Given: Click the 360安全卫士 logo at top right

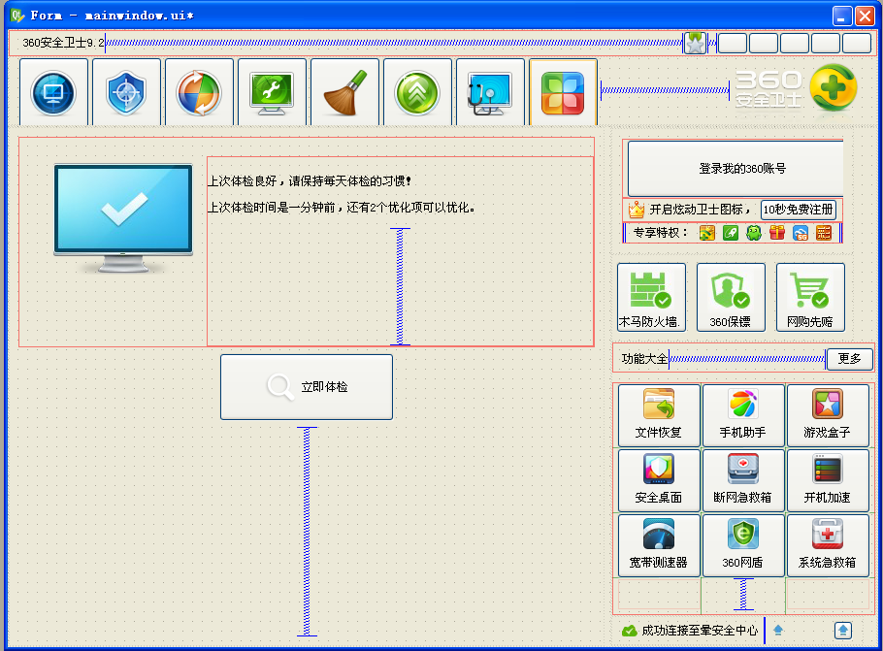Looking at the screenshot, I should click(x=797, y=90).
